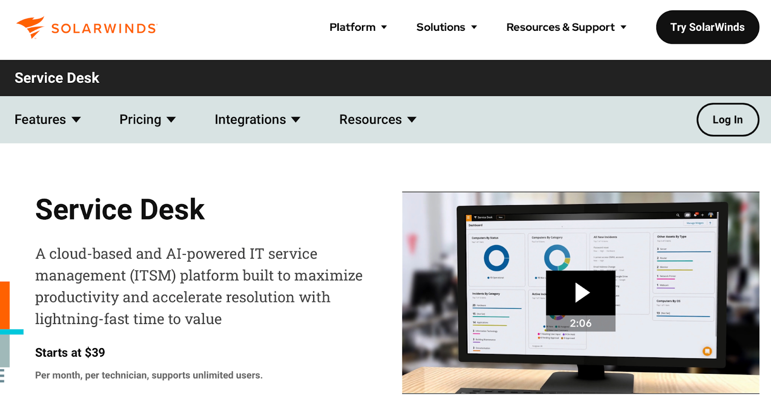Open the Solutions menu
This screenshot has width=771, height=405.
point(440,27)
